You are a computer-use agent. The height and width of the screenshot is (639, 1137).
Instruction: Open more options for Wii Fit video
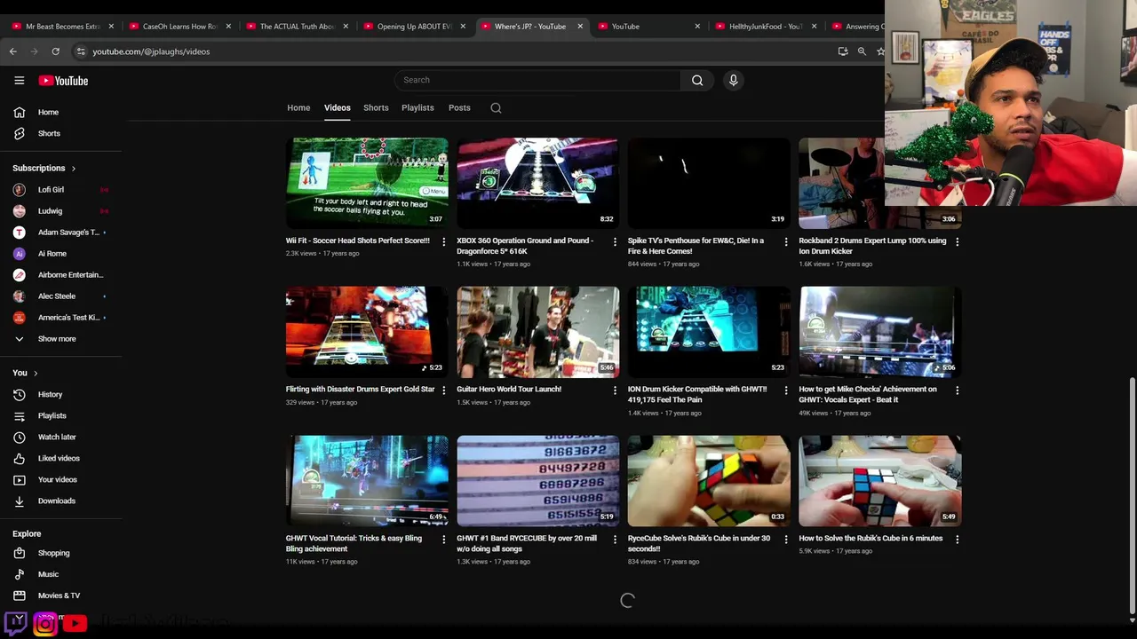pyautogui.click(x=444, y=241)
